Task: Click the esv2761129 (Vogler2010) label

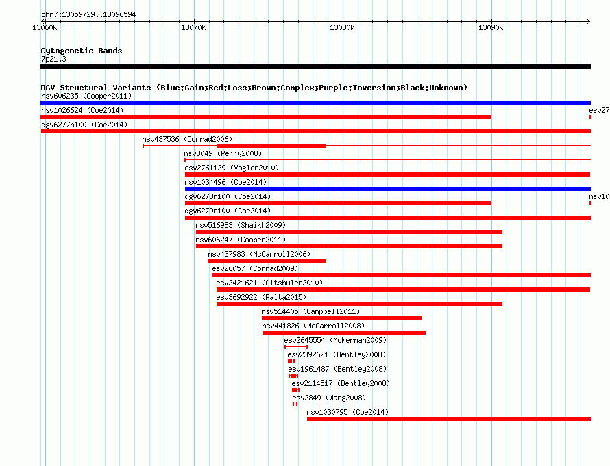Action: pos(232,168)
